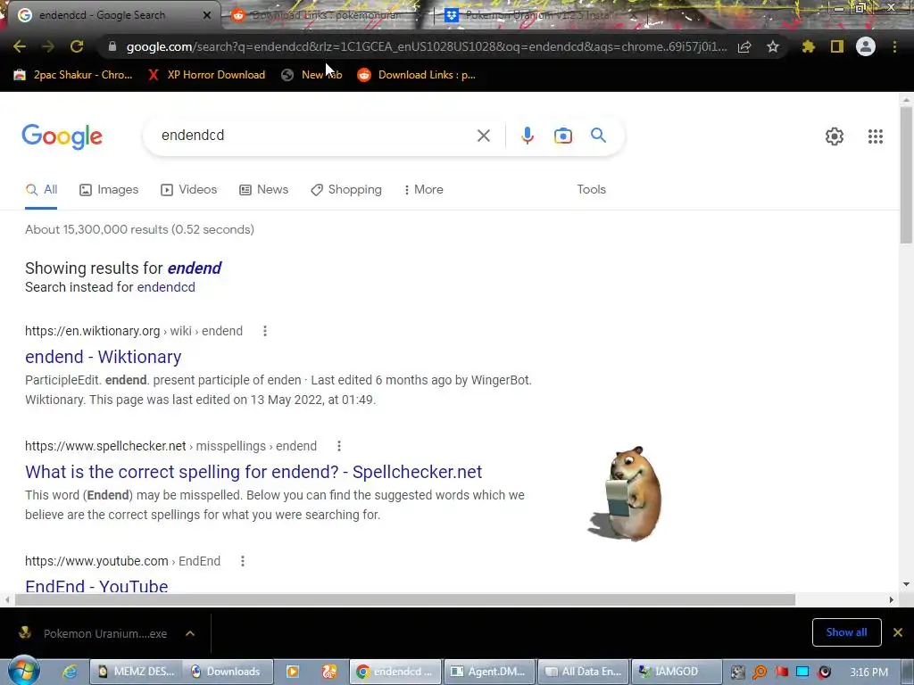Go back to previous page
The height and width of the screenshot is (685, 914).
click(20, 46)
